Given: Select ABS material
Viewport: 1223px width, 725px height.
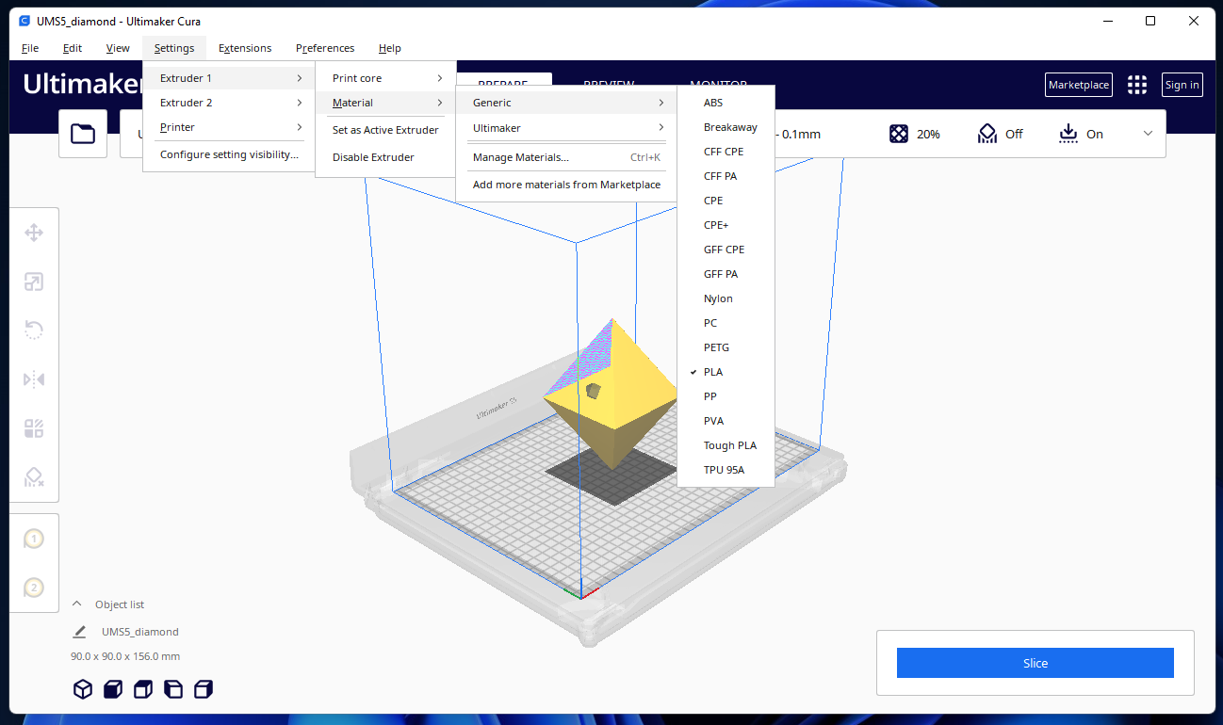Looking at the screenshot, I should click(x=726, y=103).
